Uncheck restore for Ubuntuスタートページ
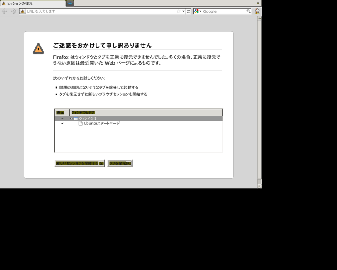This screenshot has width=337, height=270. point(62,123)
